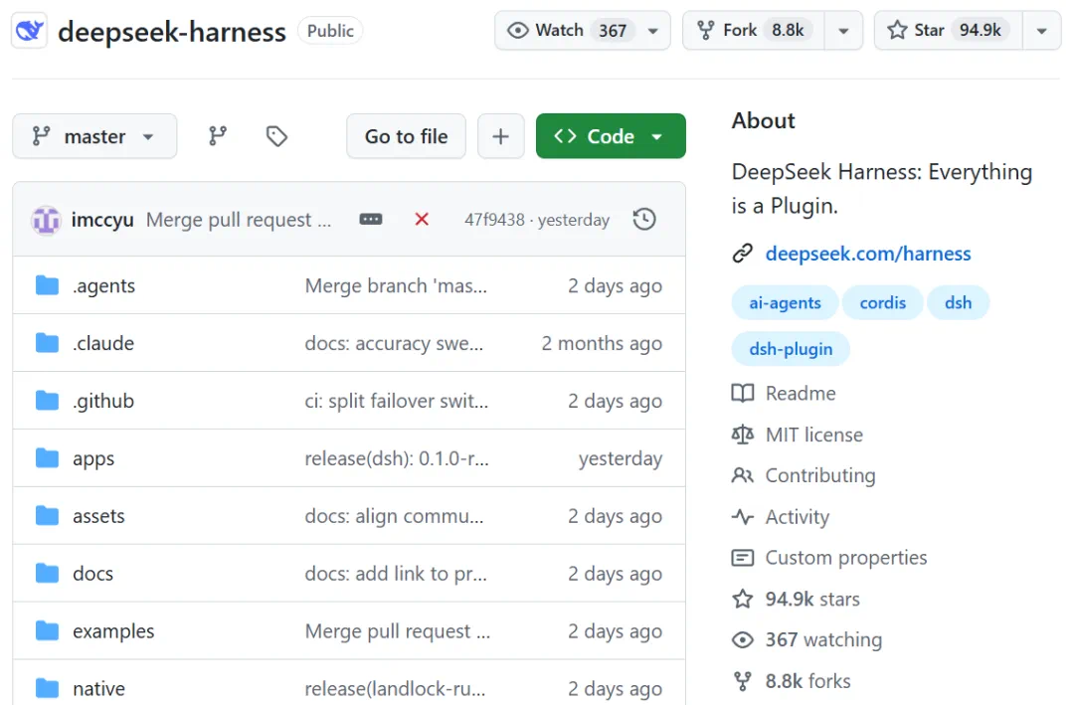Open commit history clock icon
Screen dimensions: 1074x705
[x=643, y=219]
